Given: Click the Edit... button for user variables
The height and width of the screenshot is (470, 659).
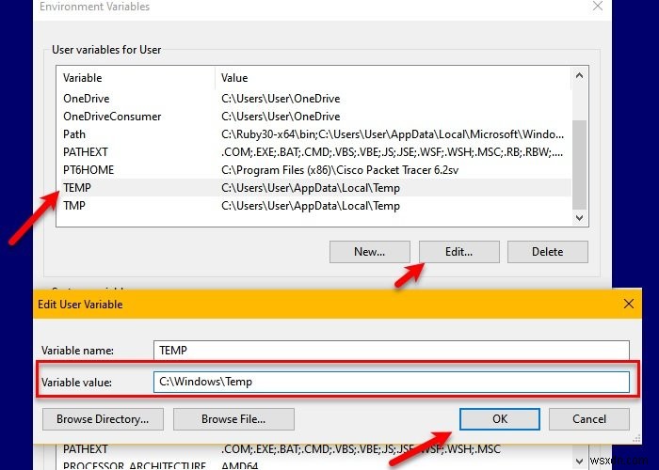Looking at the screenshot, I should 459,251.
